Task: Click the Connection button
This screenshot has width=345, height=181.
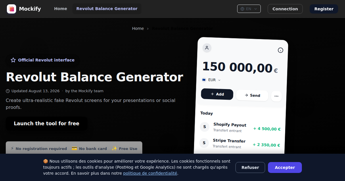Action: [x=285, y=9]
